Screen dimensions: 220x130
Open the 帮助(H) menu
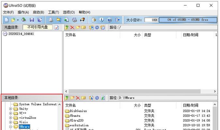click(x=84, y=12)
